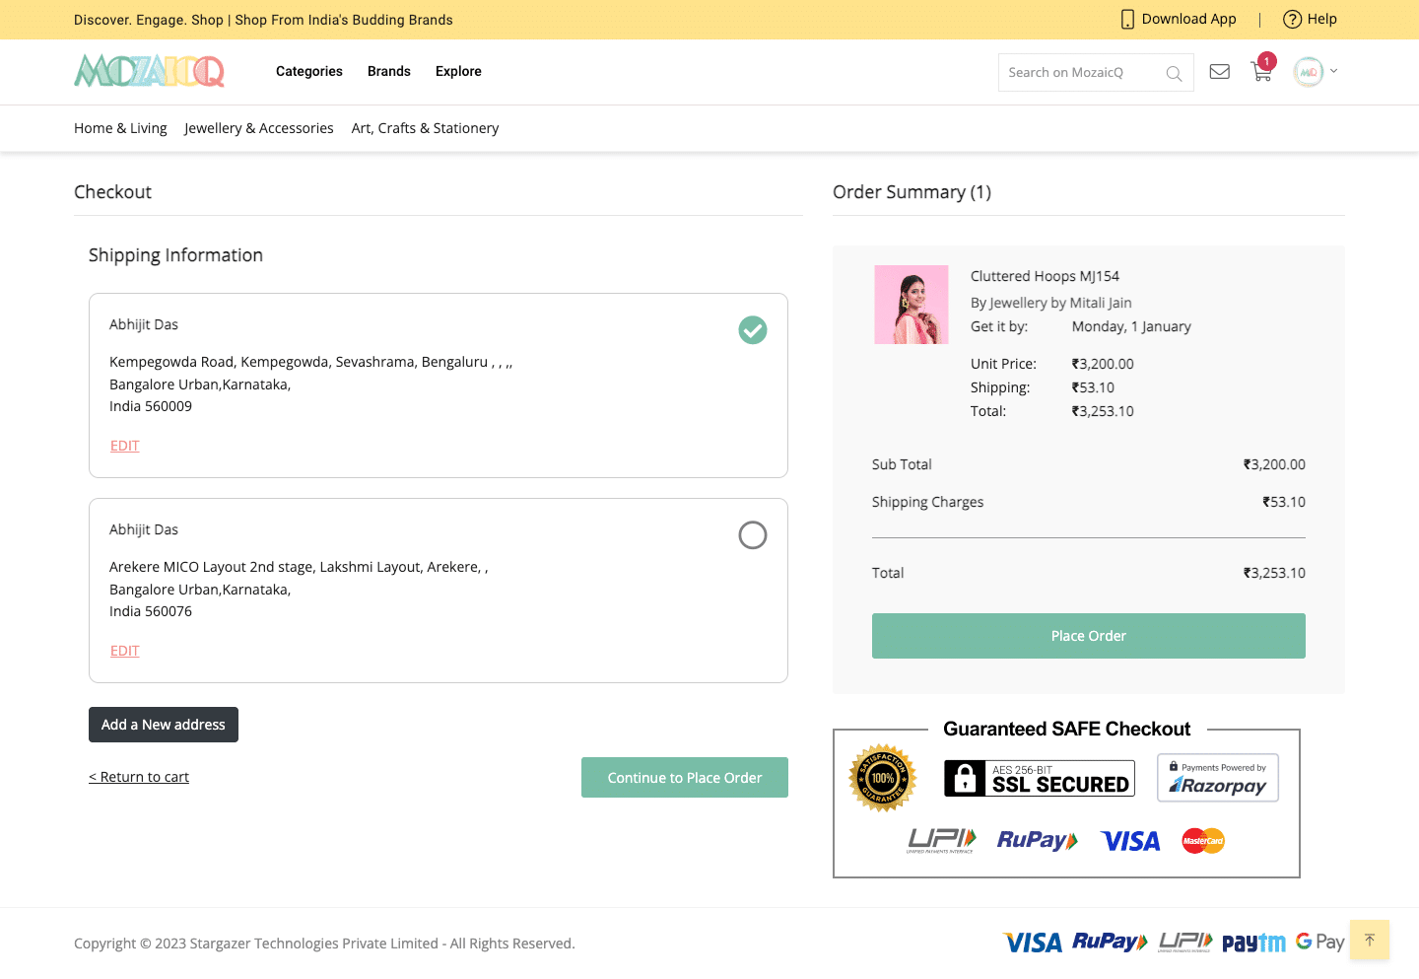Image resolution: width=1419 pixels, height=979 pixels.
Task: Click the Razorpay payments badge
Action: tap(1218, 778)
